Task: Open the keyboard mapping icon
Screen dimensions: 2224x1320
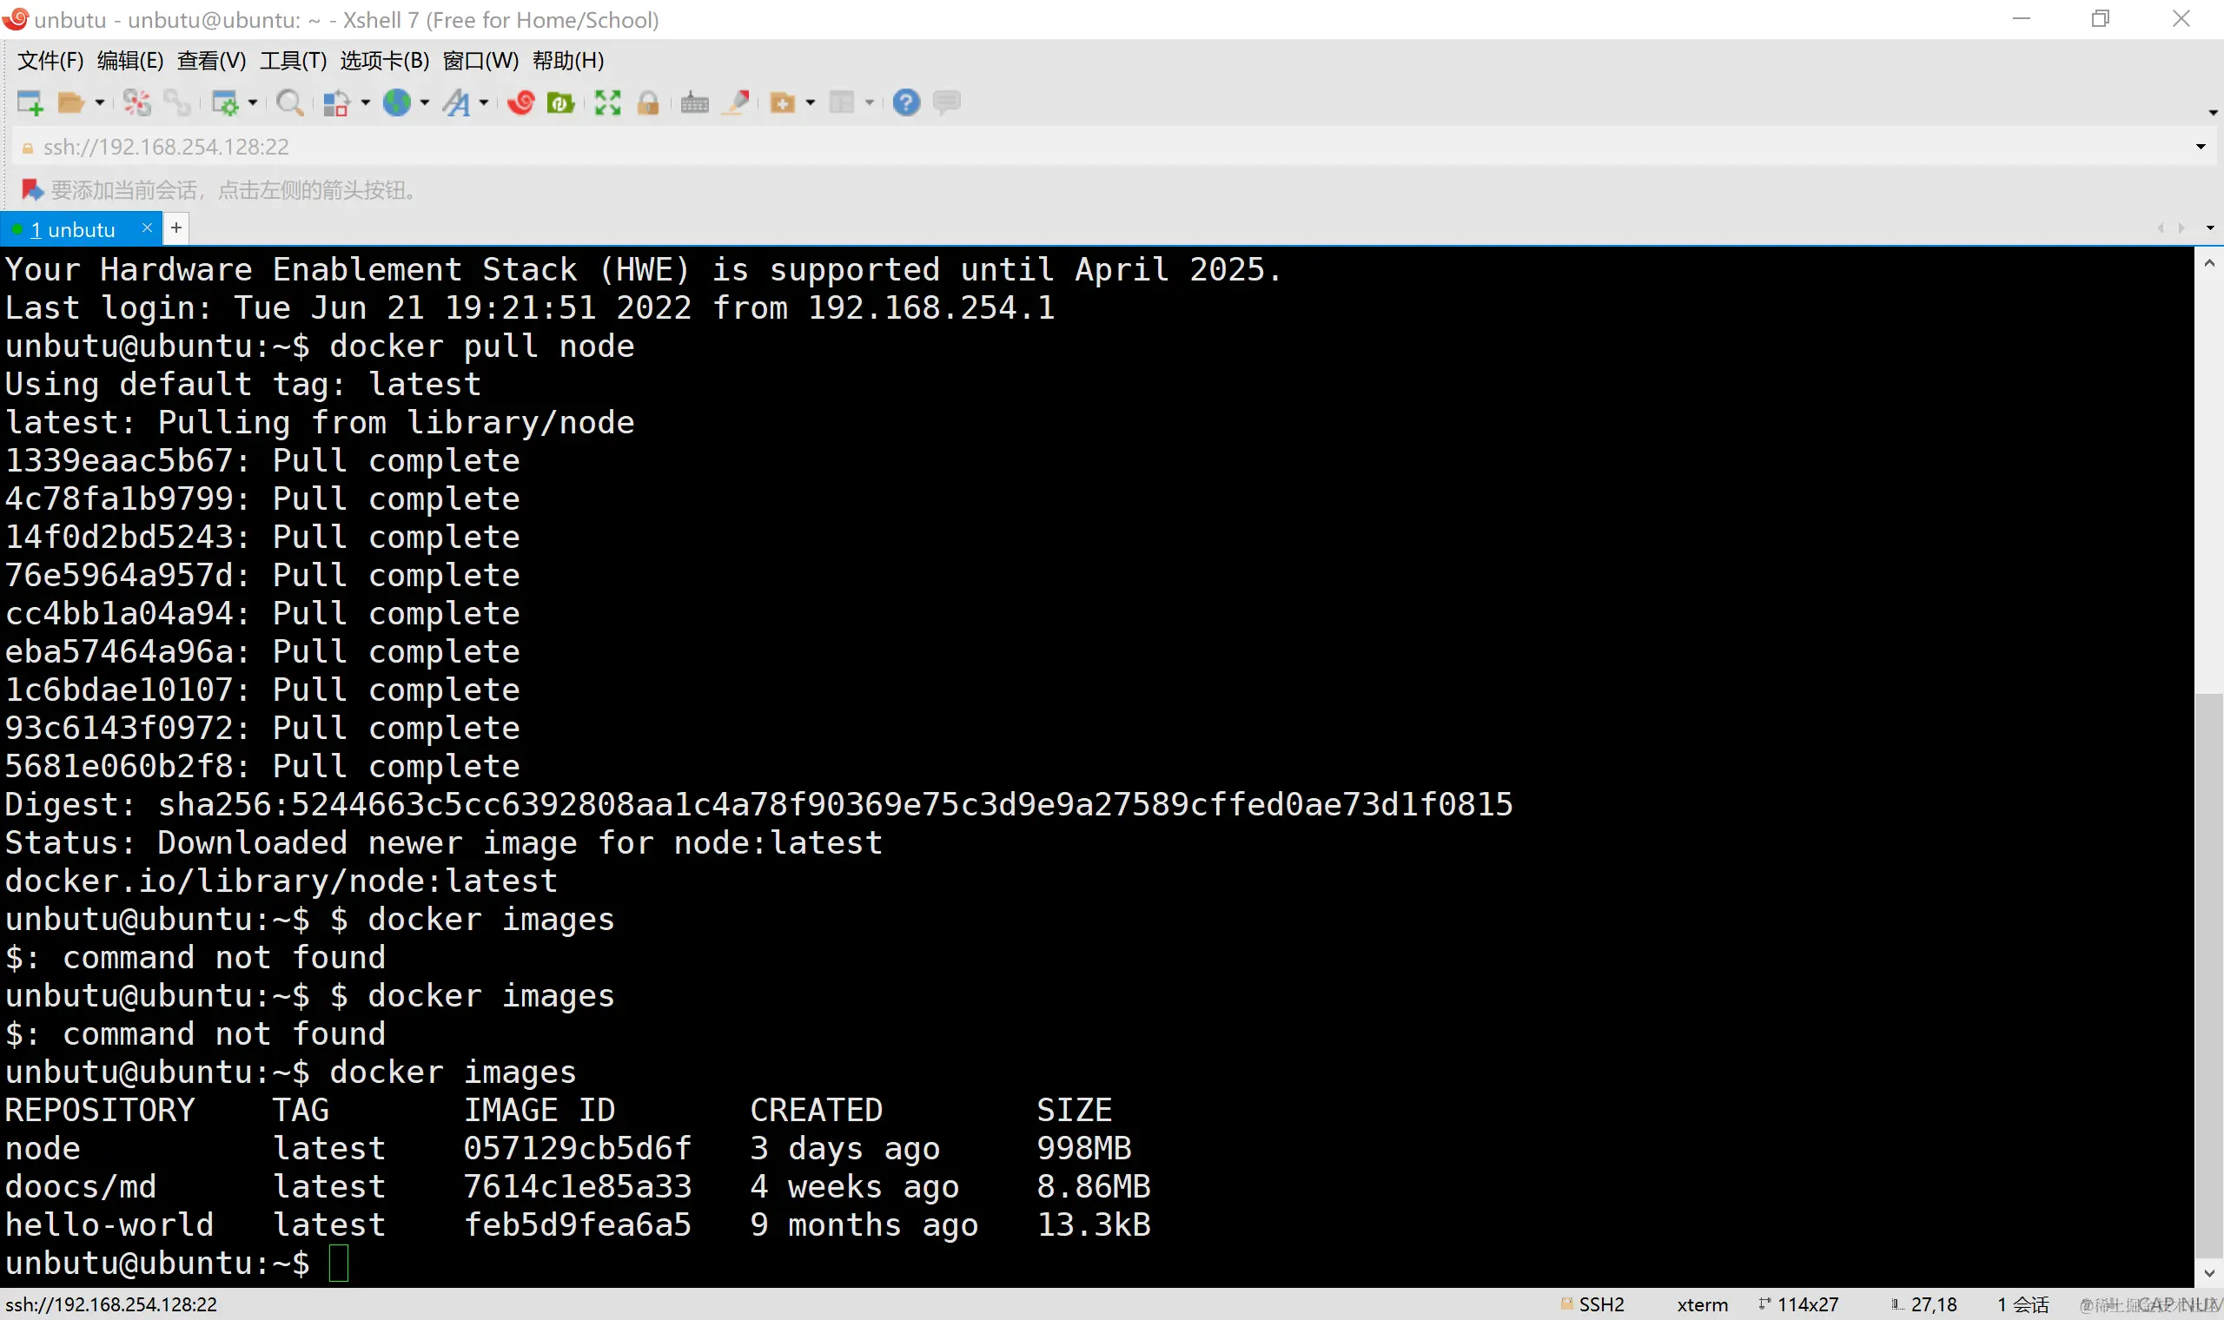Action: [695, 103]
